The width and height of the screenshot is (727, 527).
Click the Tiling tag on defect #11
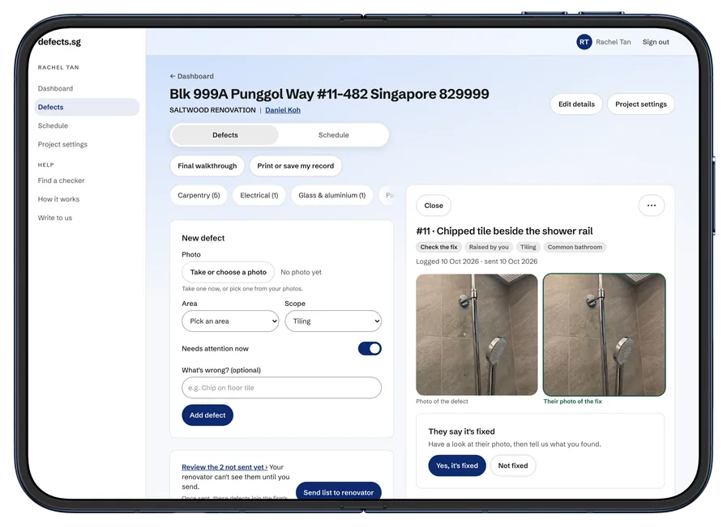pyautogui.click(x=528, y=247)
